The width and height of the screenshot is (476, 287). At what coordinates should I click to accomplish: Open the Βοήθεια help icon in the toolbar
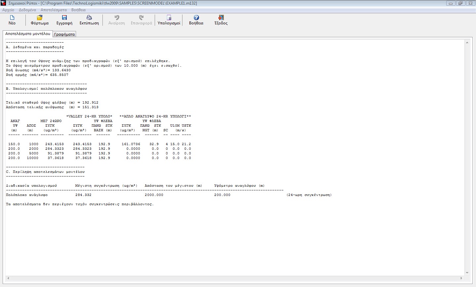[196, 18]
